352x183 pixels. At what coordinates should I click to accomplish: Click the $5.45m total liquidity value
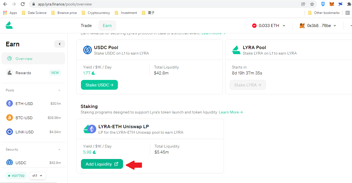[162, 152]
